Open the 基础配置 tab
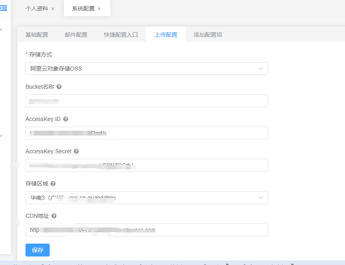Screen dimensions: 345x265 click(x=37, y=35)
